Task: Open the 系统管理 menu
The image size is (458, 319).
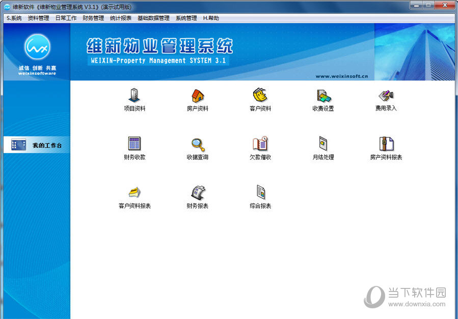Action: pos(186,18)
